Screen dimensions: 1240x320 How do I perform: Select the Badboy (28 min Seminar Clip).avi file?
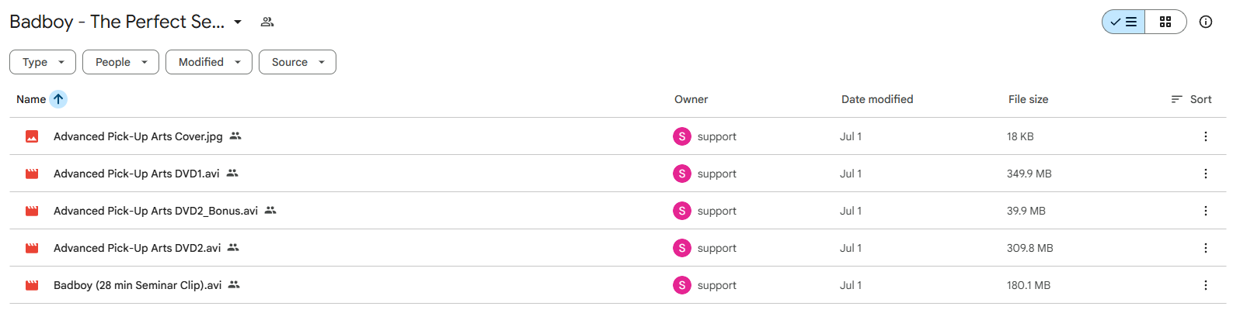click(x=618, y=285)
